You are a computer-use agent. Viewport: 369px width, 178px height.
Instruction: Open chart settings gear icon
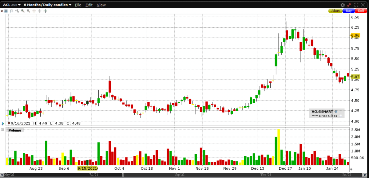[342, 5]
